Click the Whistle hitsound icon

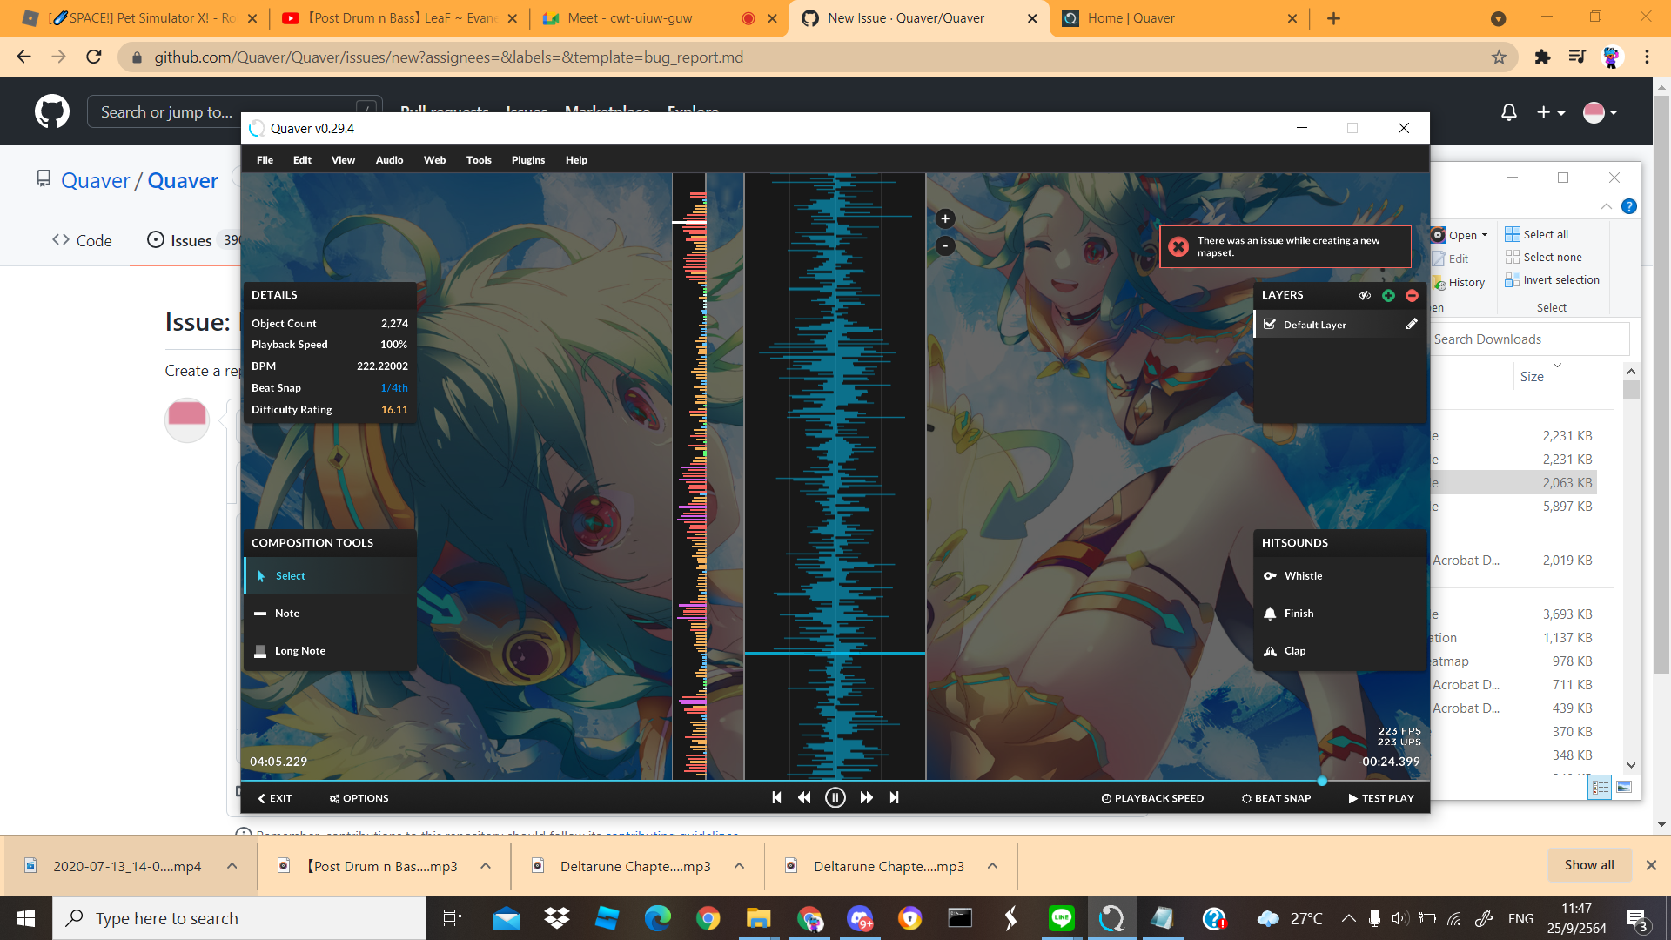pos(1270,575)
